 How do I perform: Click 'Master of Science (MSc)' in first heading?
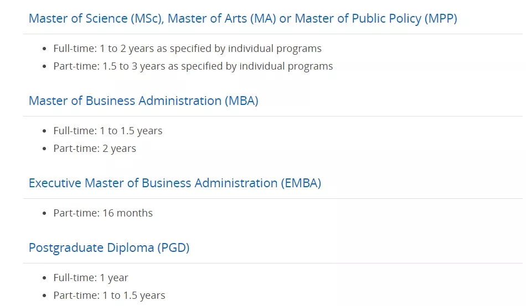tap(95, 18)
